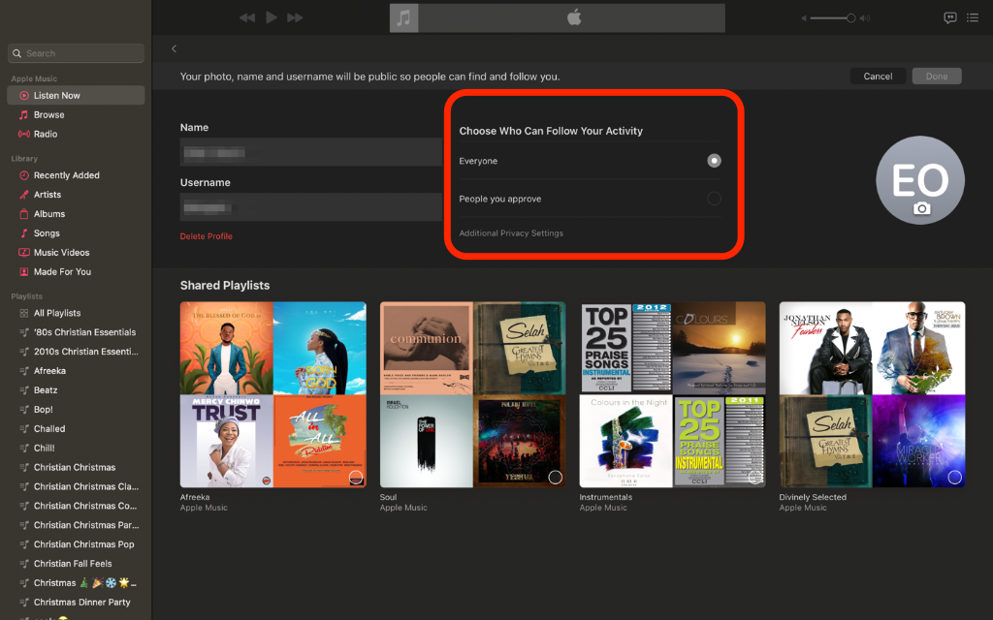
Task: Skip to the previous track
Action: pos(247,17)
